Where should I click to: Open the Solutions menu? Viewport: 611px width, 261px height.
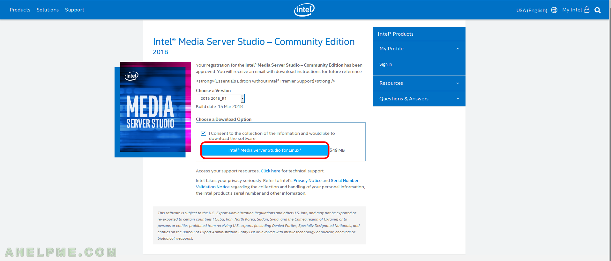[48, 10]
